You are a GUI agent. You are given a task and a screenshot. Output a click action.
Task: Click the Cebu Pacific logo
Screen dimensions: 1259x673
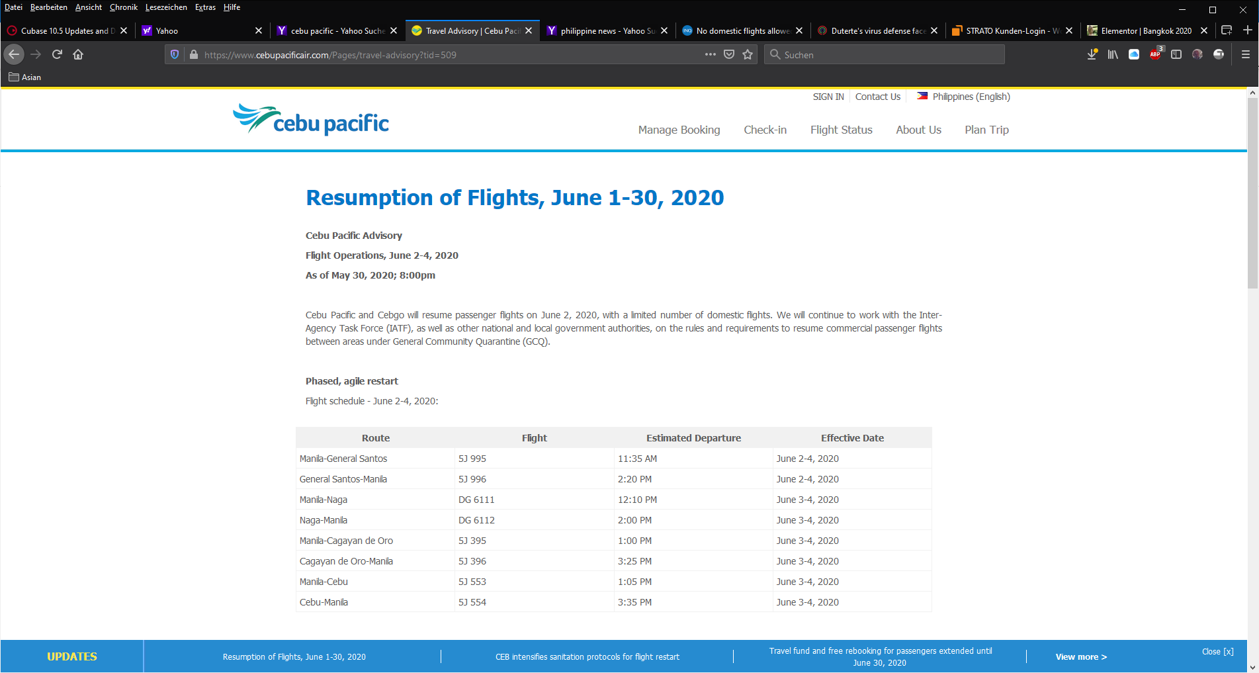click(x=311, y=120)
